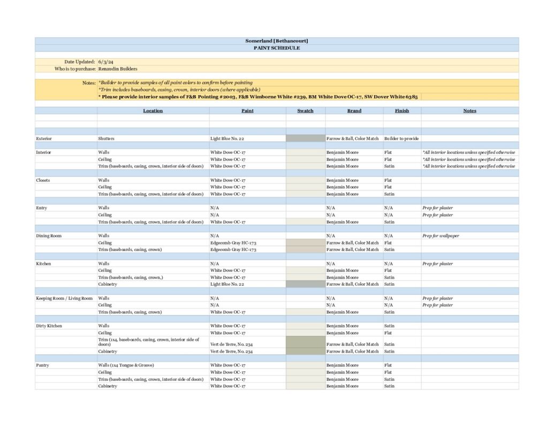The height and width of the screenshot is (428, 554).
Task: Select the Edgecomb Gray swatch for Dining Room Ceiling
Action: (x=305, y=242)
